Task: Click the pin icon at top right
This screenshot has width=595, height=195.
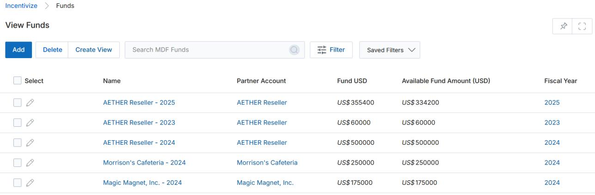Action: (563, 26)
